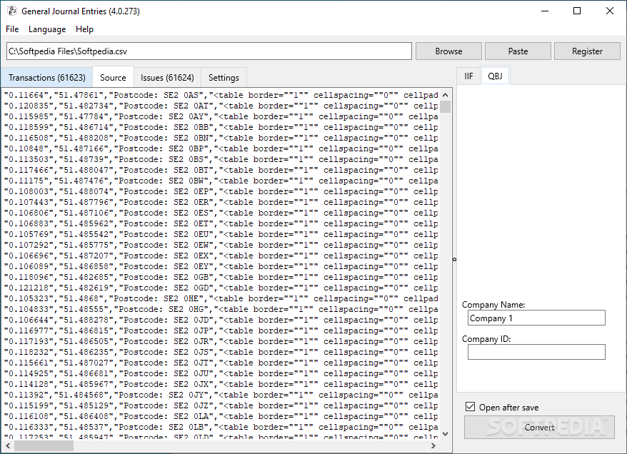This screenshot has height=454, width=627.
Task: Click the Company Name input field
Action: click(x=536, y=318)
